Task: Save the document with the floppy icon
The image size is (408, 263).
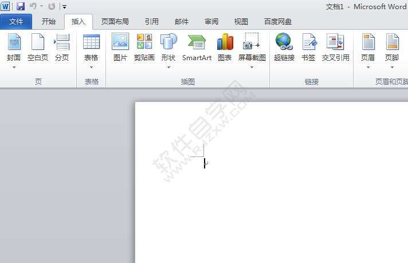Action: 21,6
